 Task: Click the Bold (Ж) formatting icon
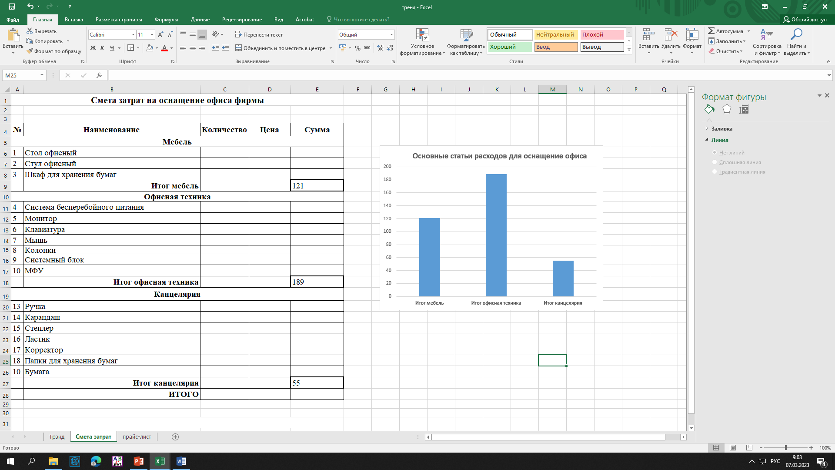[x=93, y=48]
